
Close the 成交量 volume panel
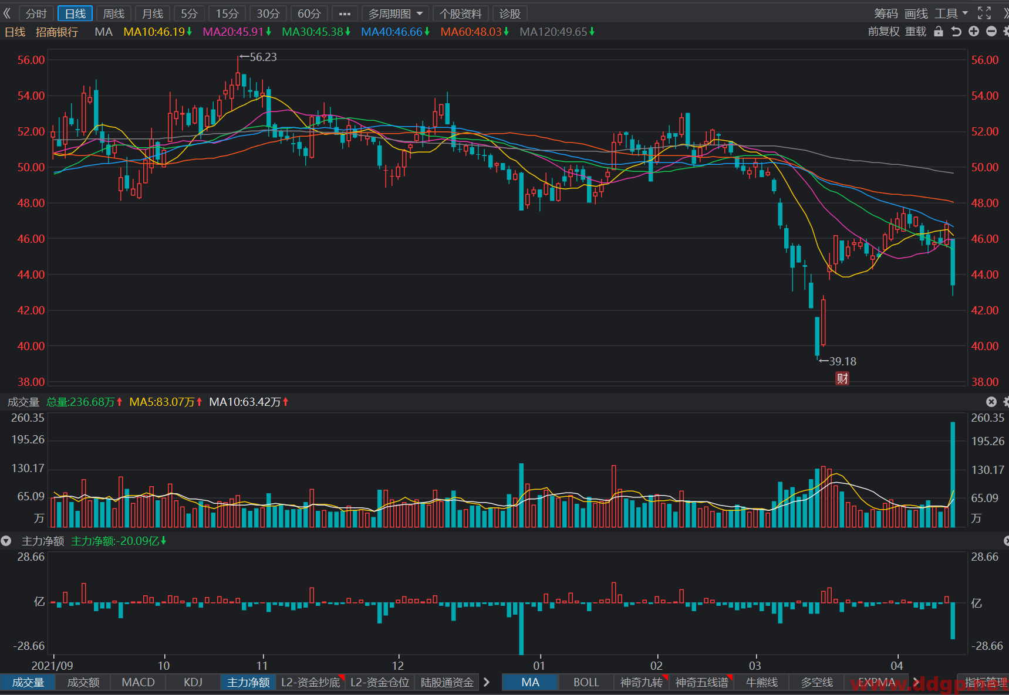(991, 402)
